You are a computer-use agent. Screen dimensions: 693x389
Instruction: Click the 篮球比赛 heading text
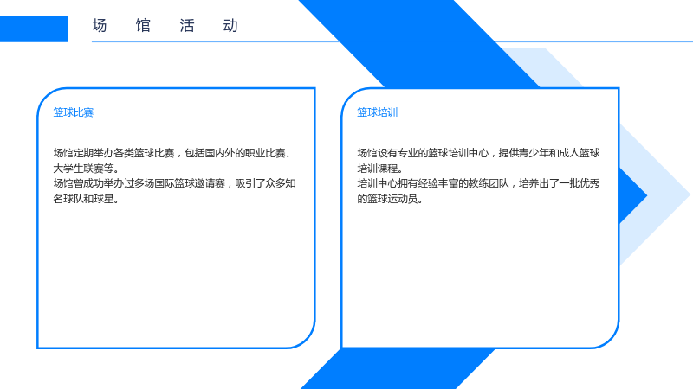click(74, 112)
